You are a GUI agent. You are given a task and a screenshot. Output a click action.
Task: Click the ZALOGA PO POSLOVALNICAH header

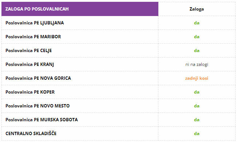point(37,9)
